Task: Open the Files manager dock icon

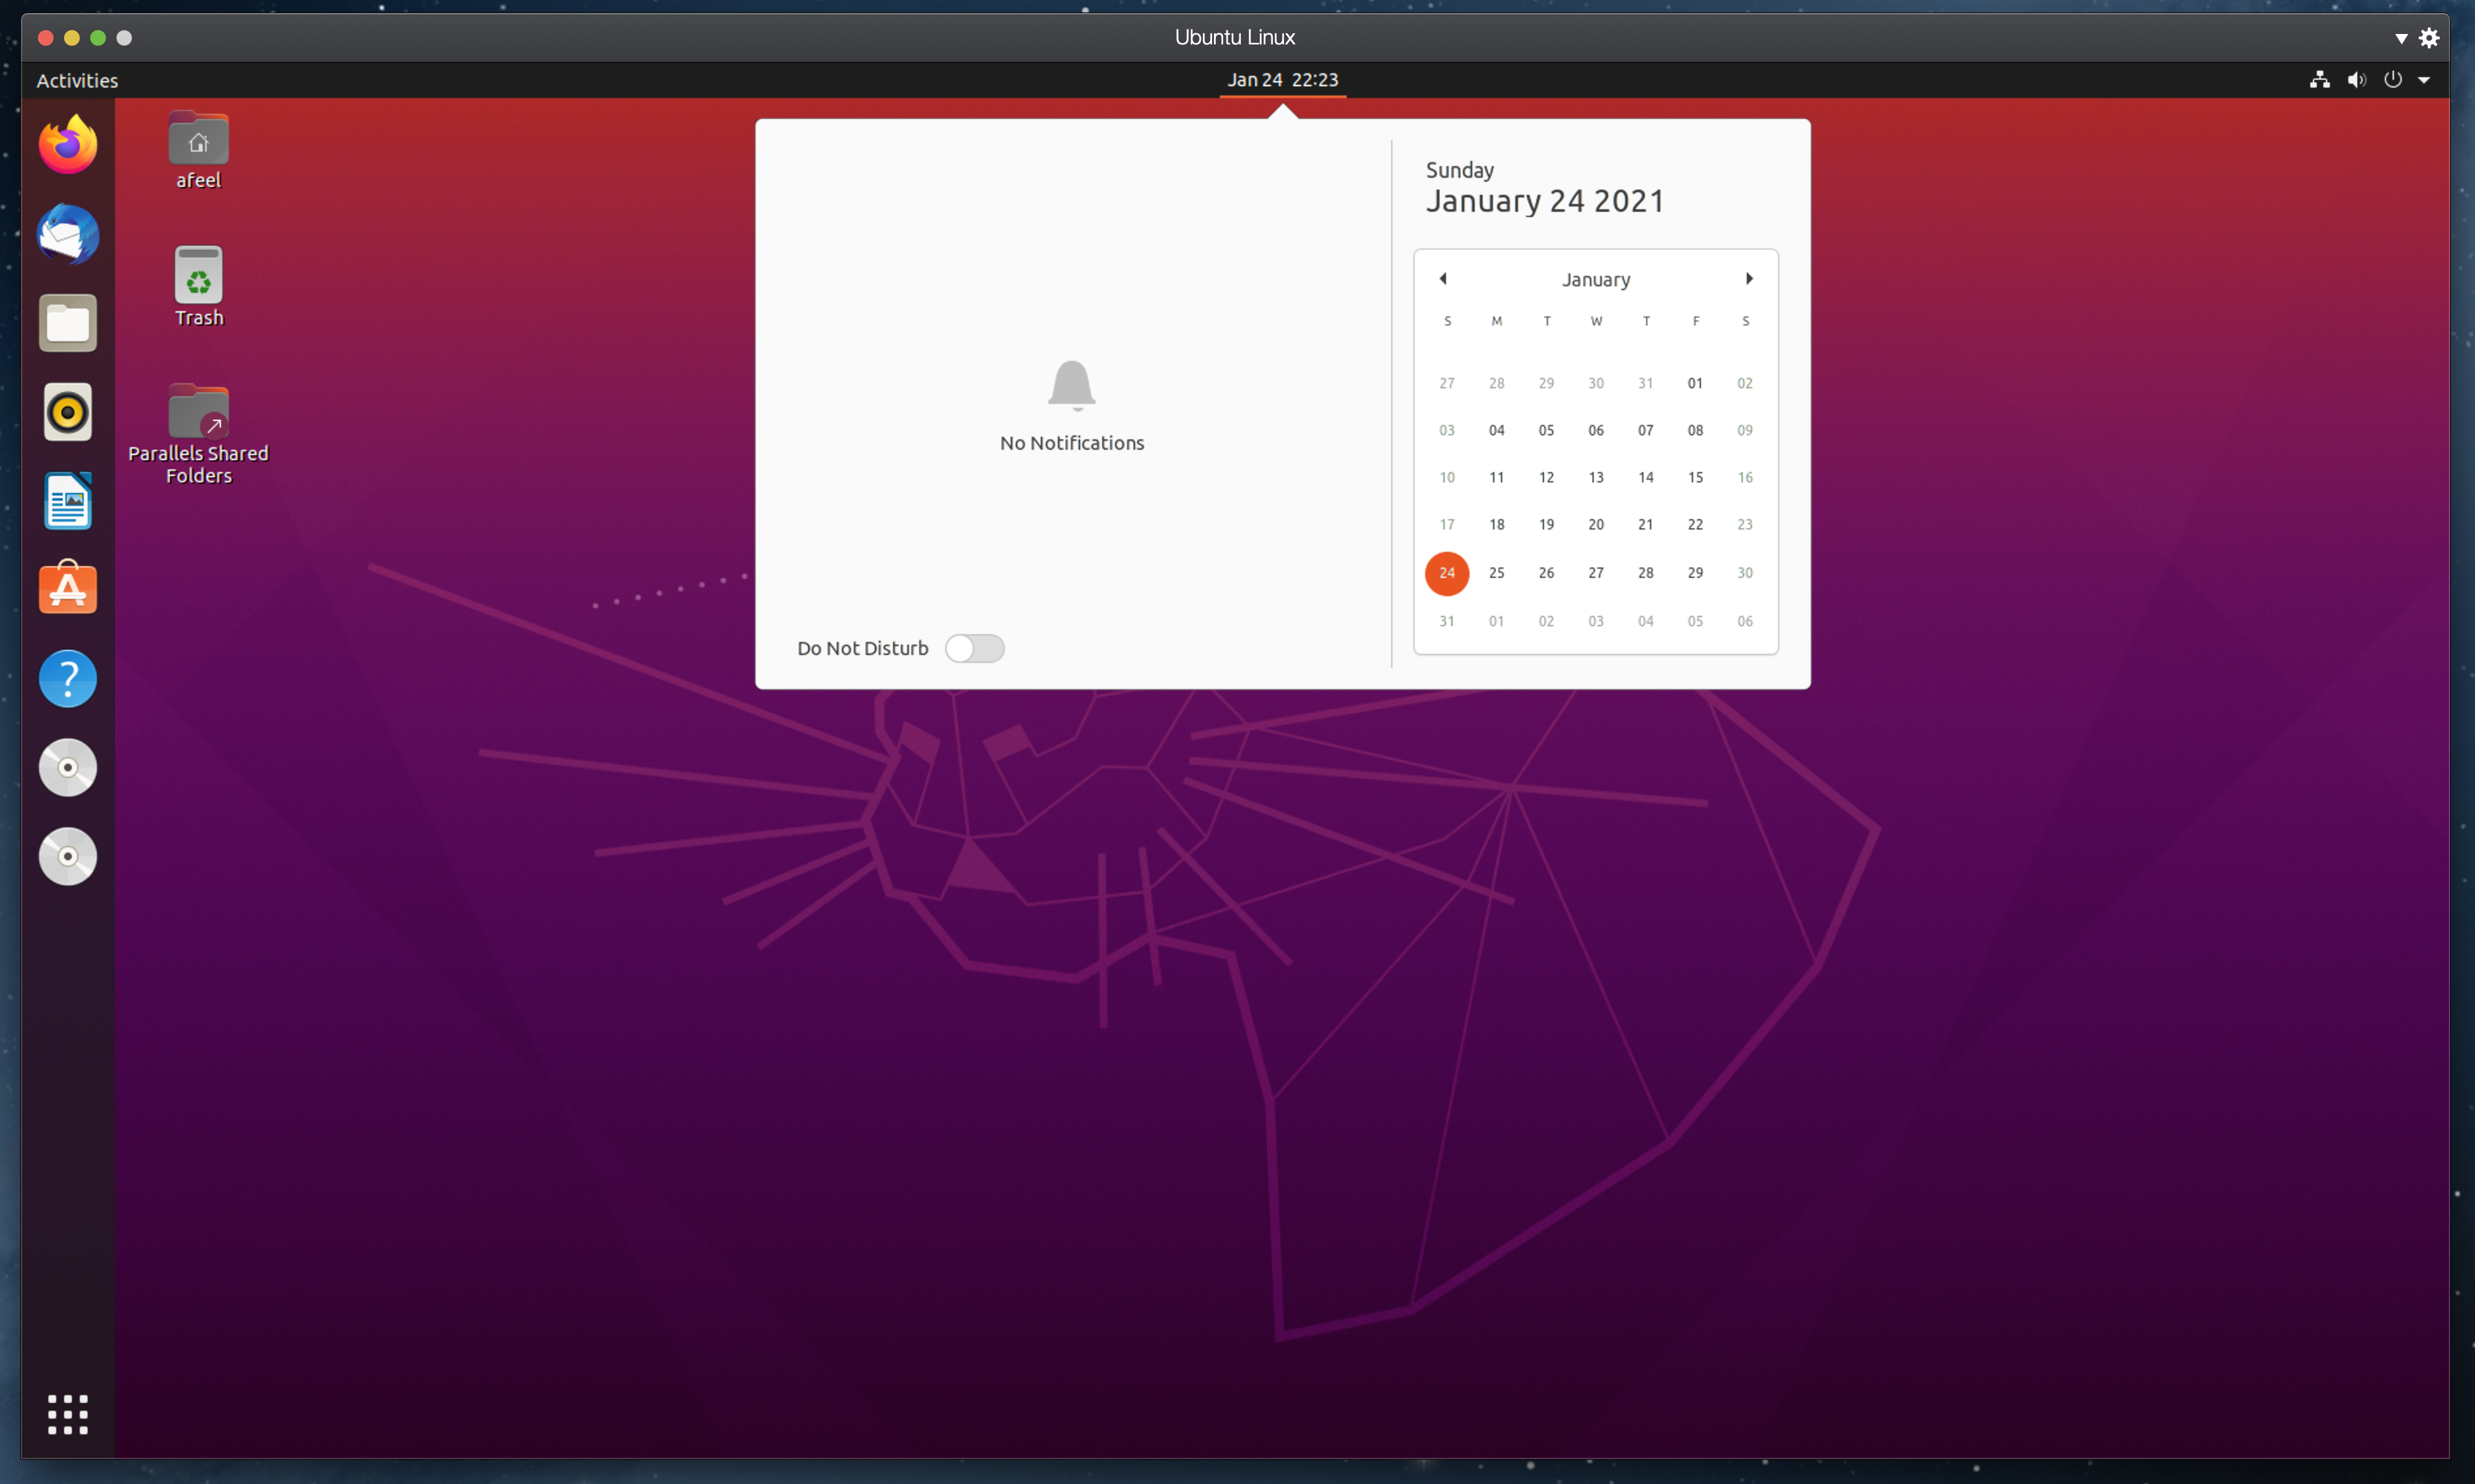Action: point(68,323)
